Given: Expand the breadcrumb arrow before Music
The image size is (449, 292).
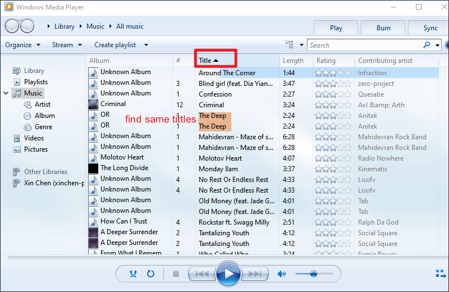Looking at the screenshot, I should 81,26.
